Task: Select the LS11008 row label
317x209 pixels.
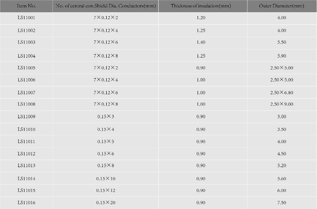Action: tap(26, 104)
